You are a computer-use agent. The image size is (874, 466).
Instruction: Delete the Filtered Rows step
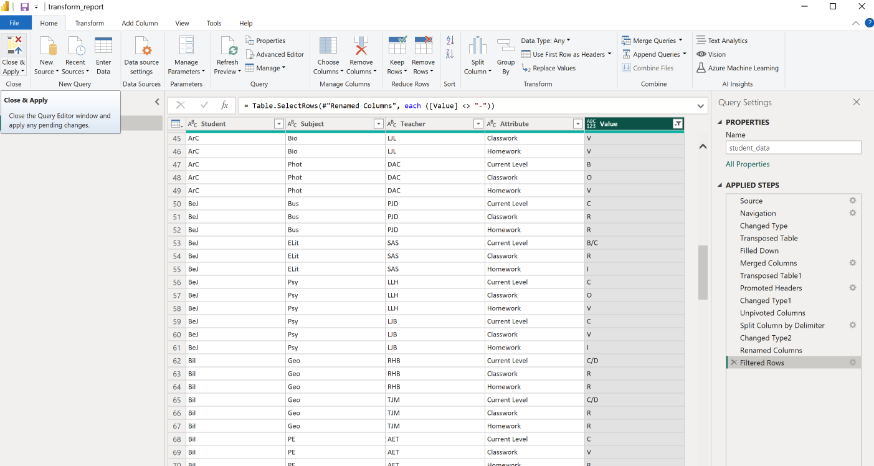point(734,363)
